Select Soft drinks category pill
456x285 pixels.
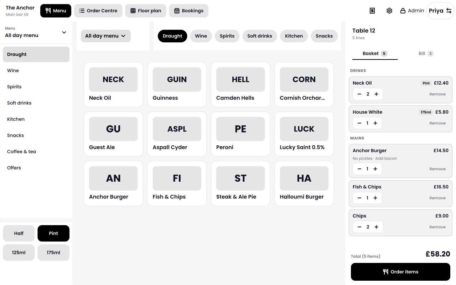(260, 36)
